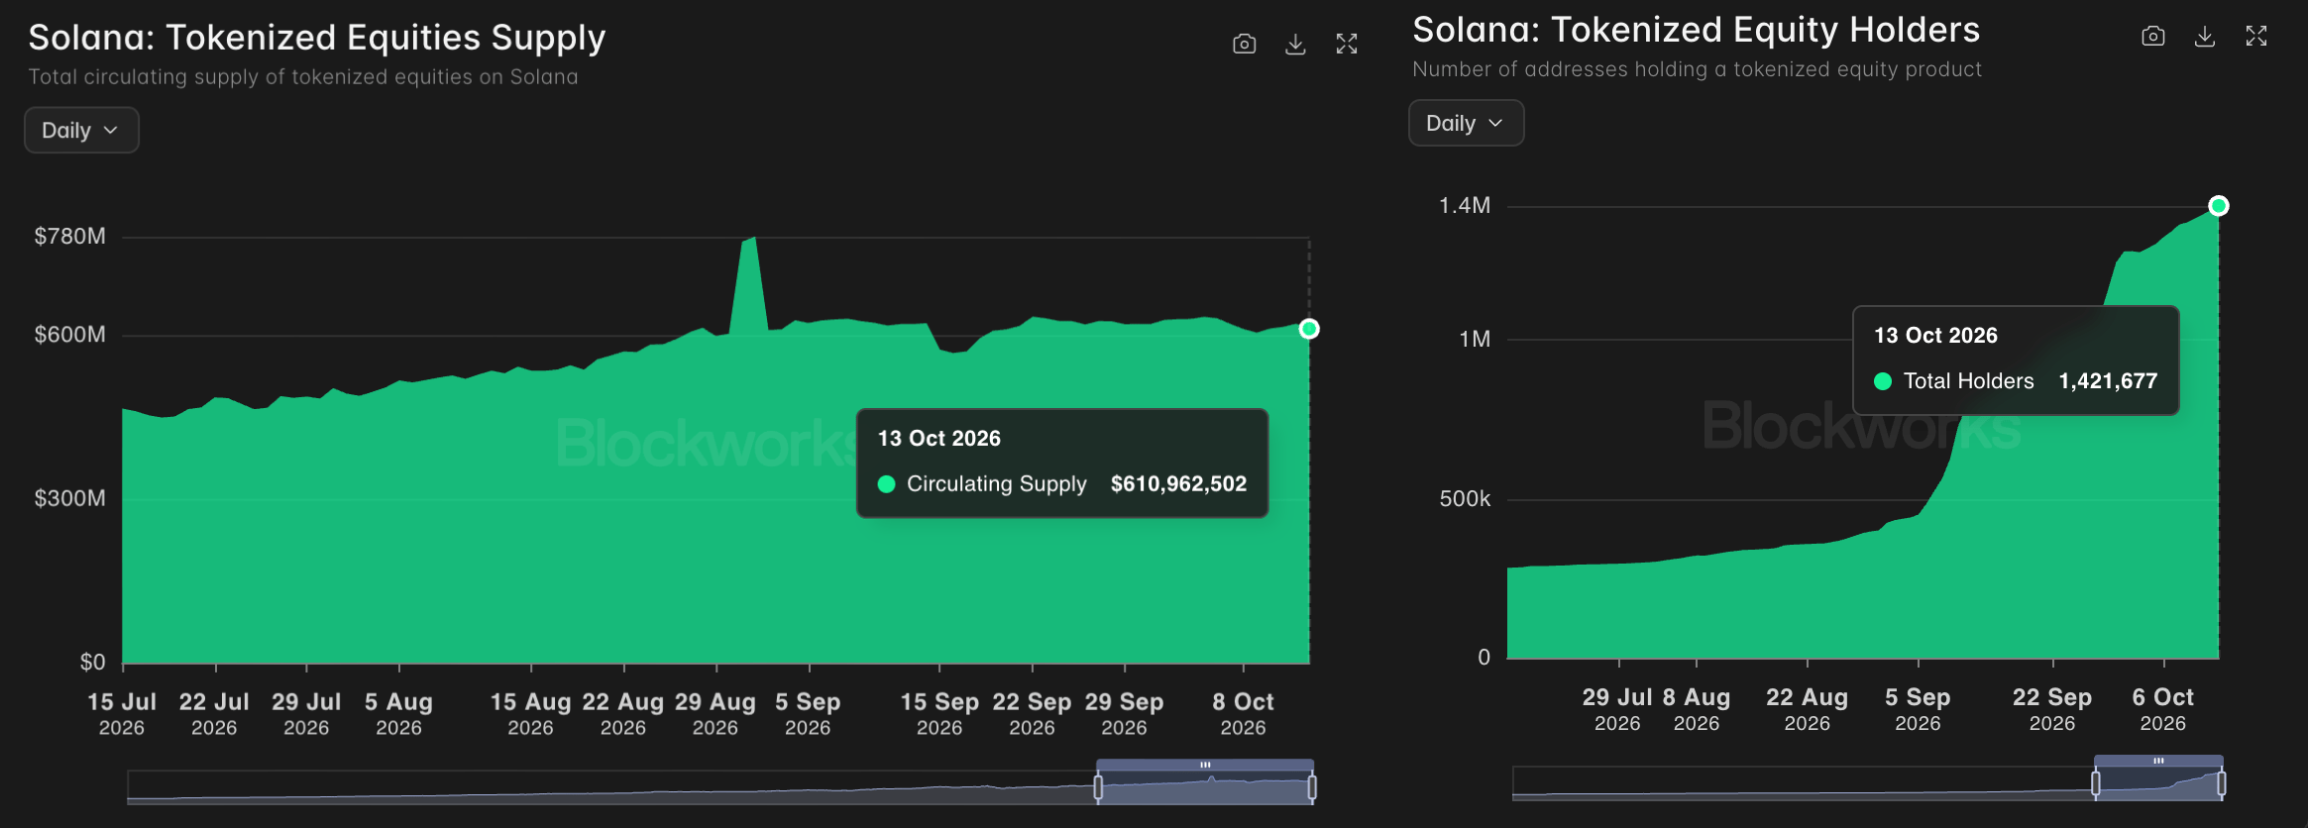Select the Total Holders value 1,421,677
Screen dimensions: 2308x828
pyautogui.click(x=2108, y=381)
